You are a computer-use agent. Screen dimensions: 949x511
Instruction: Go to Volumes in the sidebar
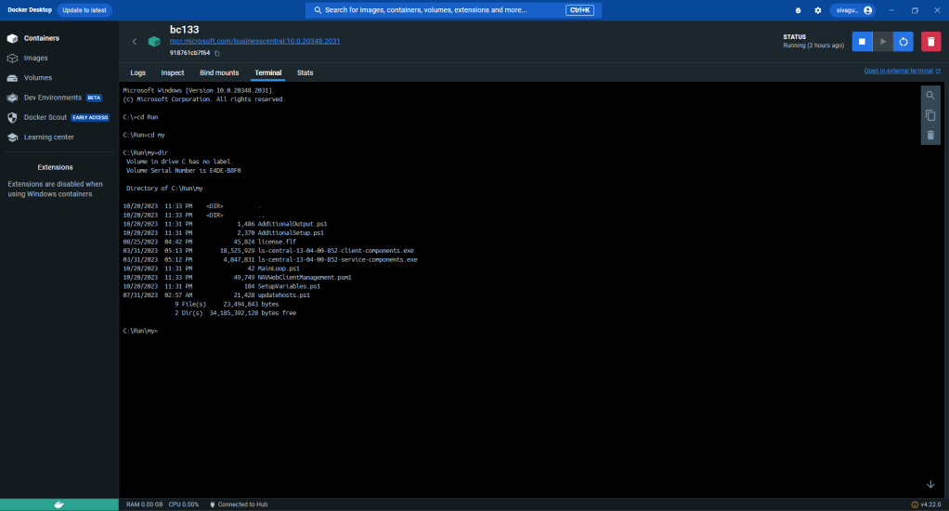(38, 78)
